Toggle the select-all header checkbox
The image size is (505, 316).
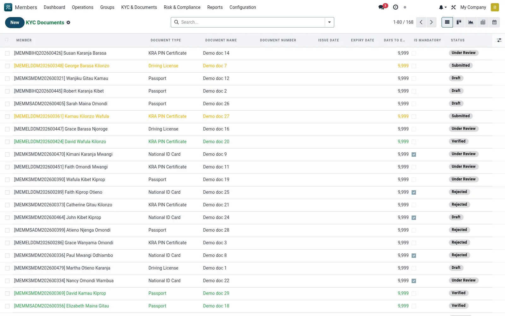[x=7, y=40]
